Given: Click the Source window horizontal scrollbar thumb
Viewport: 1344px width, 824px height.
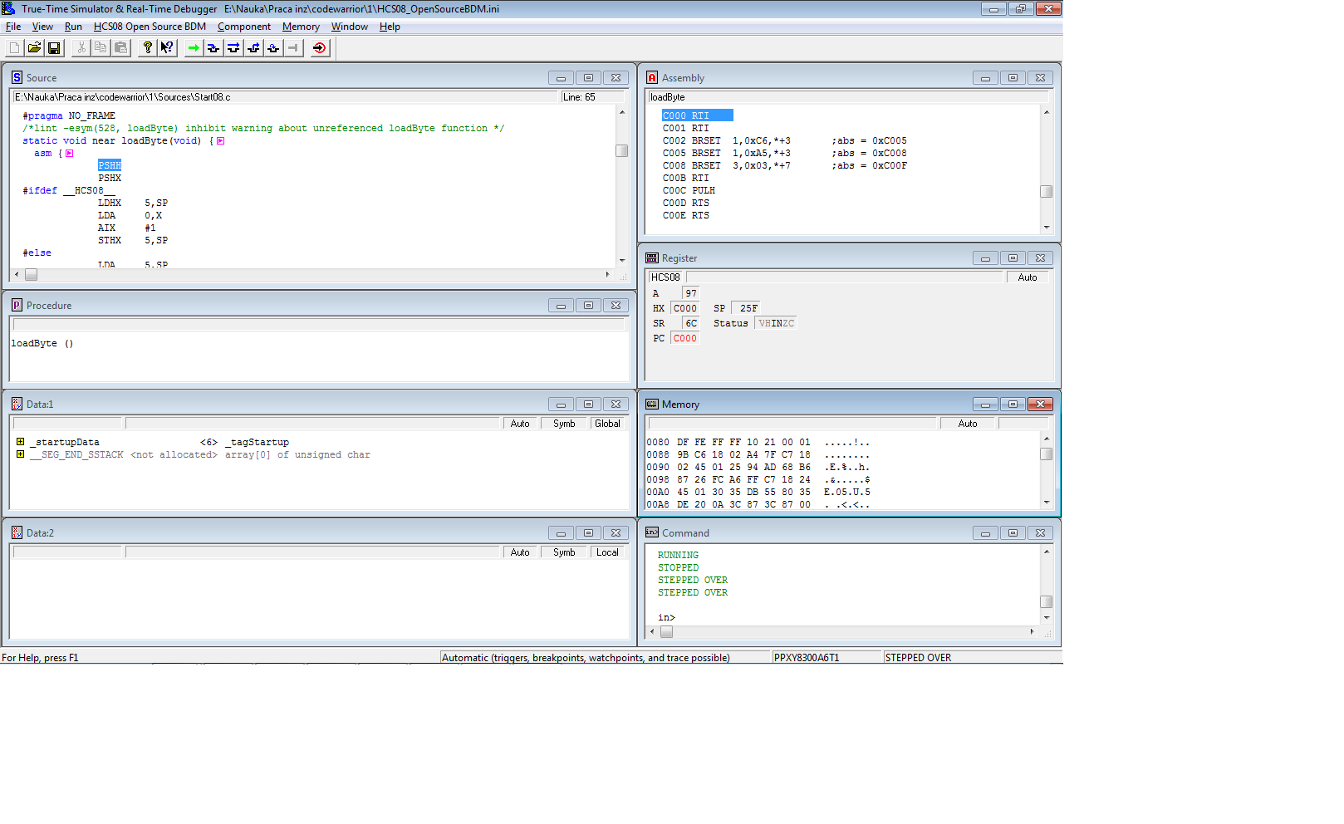Looking at the screenshot, I should click(x=31, y=274).
